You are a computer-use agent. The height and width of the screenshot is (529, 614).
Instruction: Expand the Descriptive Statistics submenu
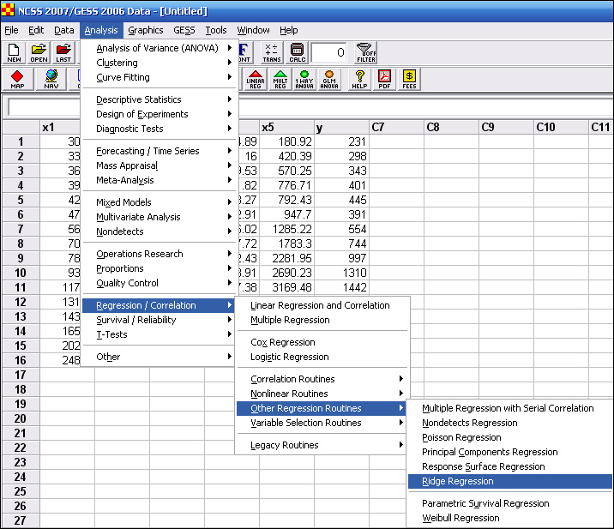point(139,99)
